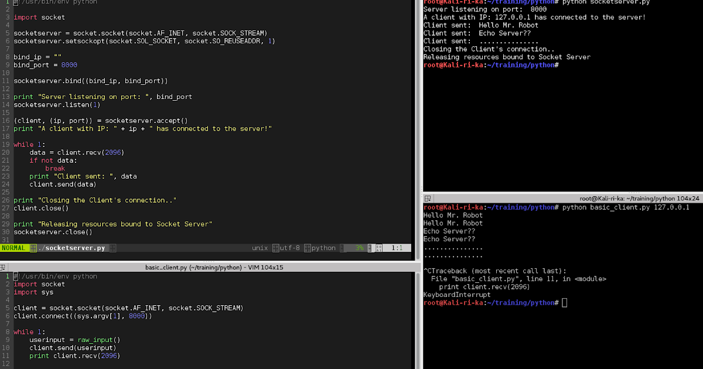Click 'Releasing resources bound to Socket Server' terminal output

pyautogui.click(x=507, y=57)
